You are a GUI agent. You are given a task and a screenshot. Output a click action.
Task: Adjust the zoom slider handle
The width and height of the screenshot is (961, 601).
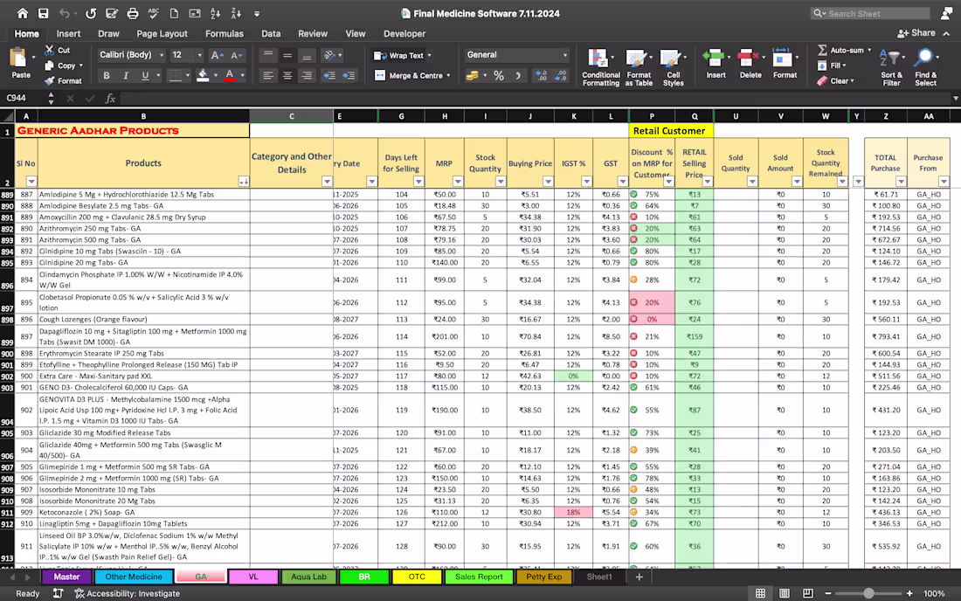point(868,594)
